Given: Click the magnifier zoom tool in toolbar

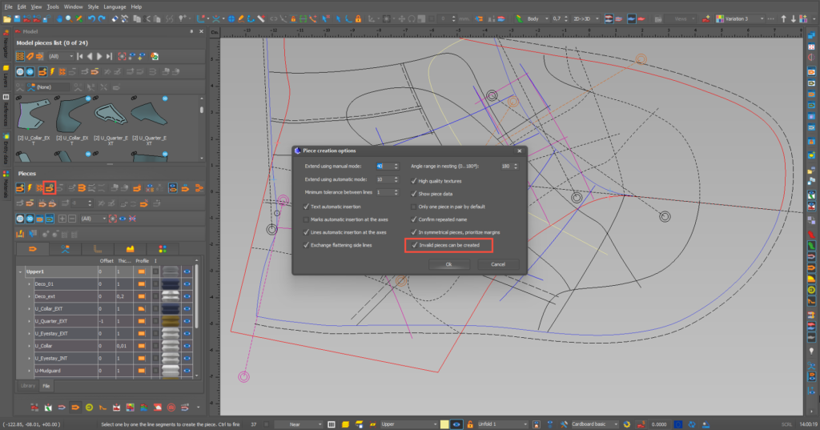Looking at the screenshot, I should [69, 19].
